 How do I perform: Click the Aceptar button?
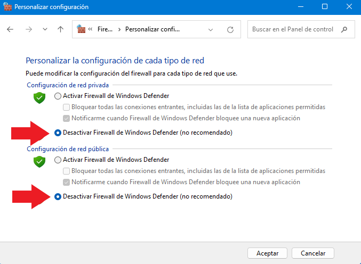(267, 253)
